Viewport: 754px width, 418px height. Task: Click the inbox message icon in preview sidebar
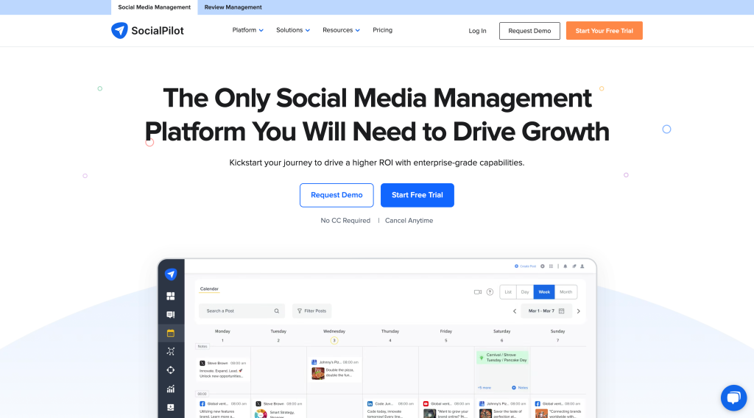pyautogui.click(x=171, y=315)
